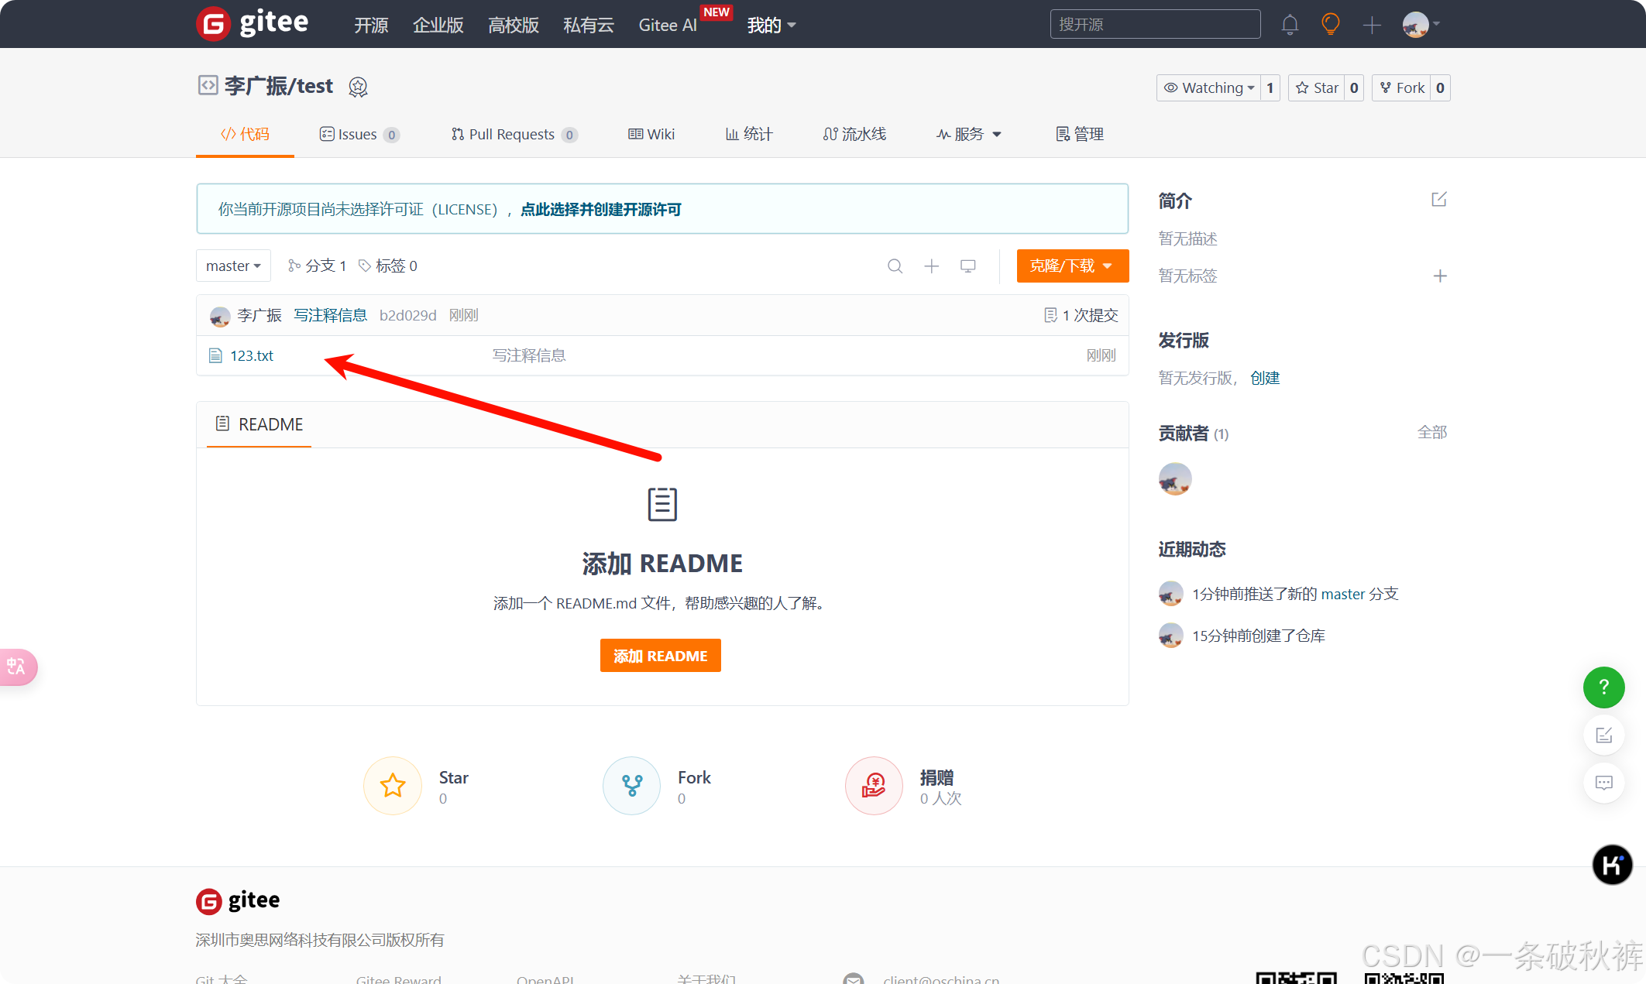Click the contributor avatar under 贡献者
The width and height of the screenshot is (1646, 984).
pos(1175,479)
